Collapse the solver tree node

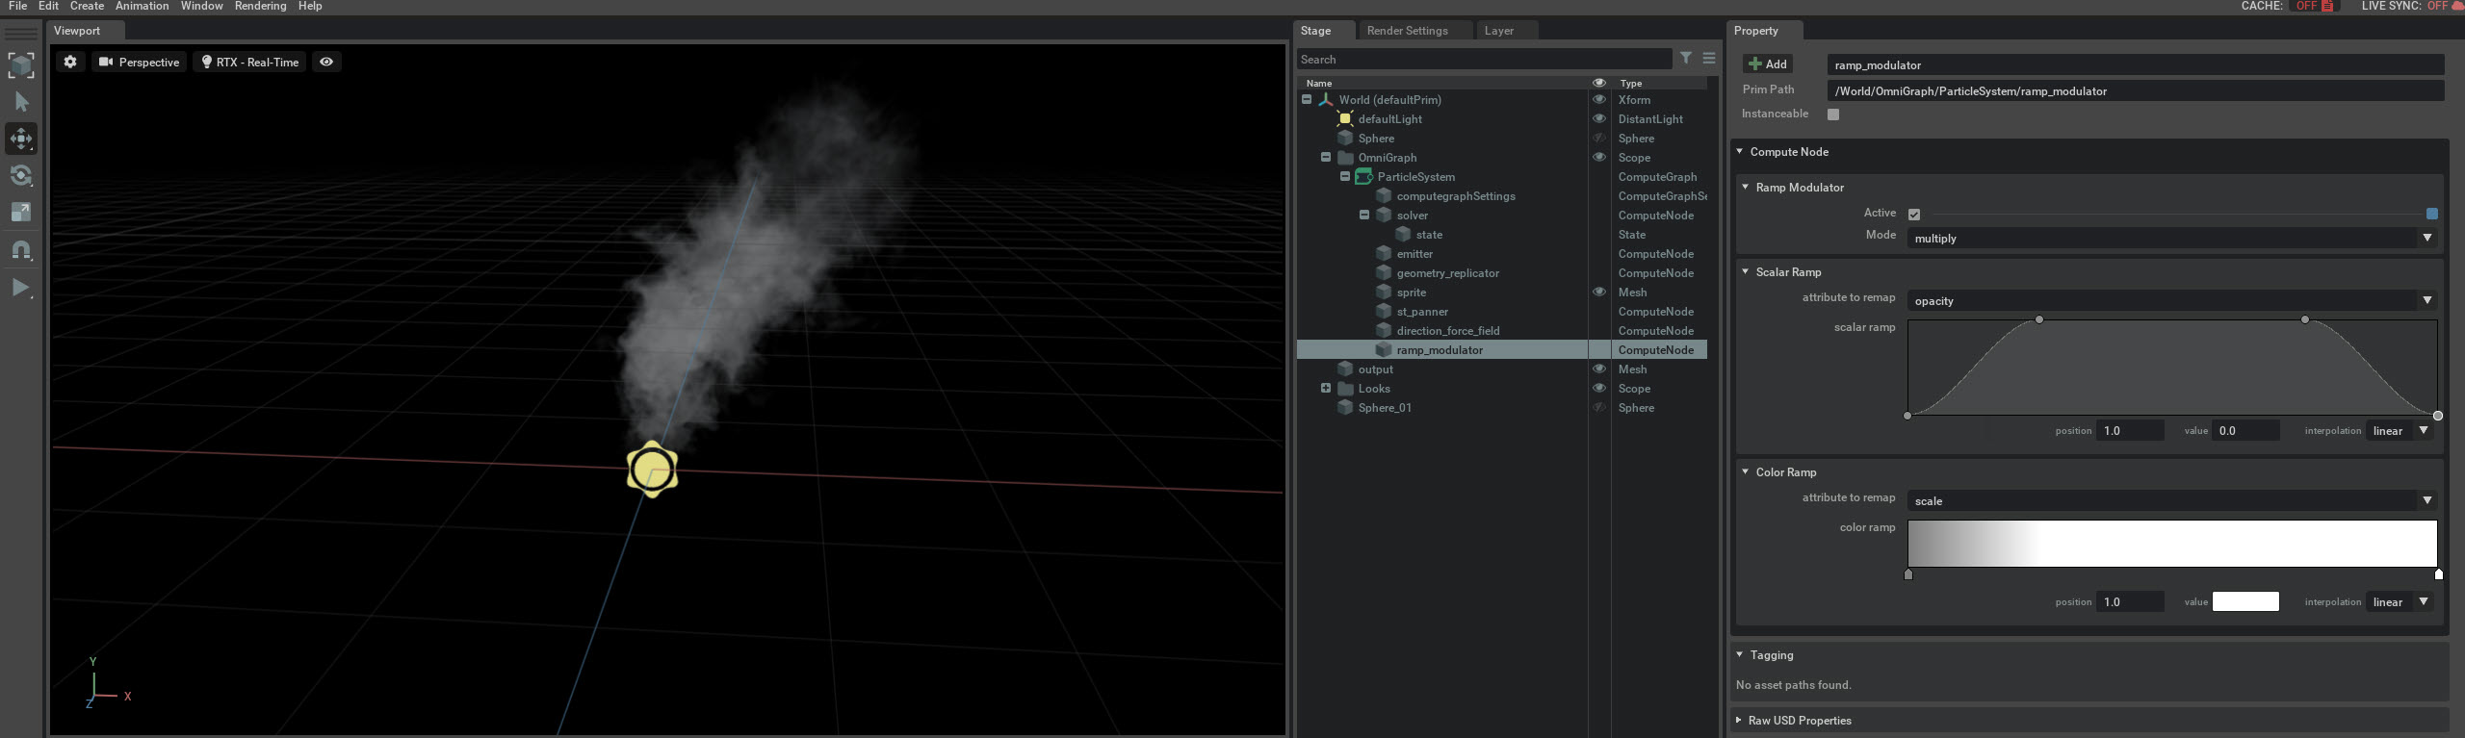pos(1364,215)
